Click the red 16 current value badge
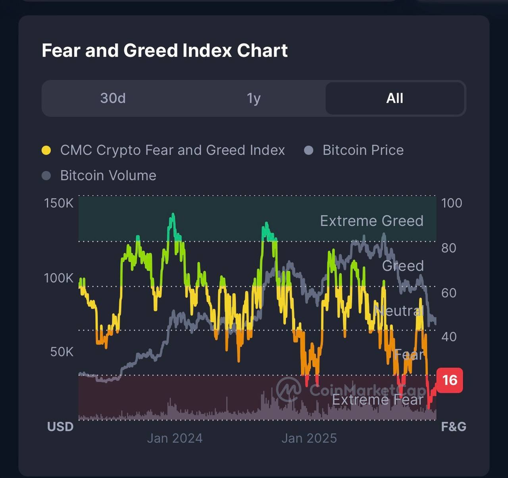 tap(450, 380)
